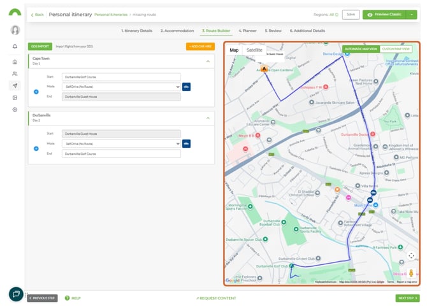This screenshot has height=307, width=427.
Task: Open the chat support bubble
Action: pyautogui.click(x=16, y=294)
